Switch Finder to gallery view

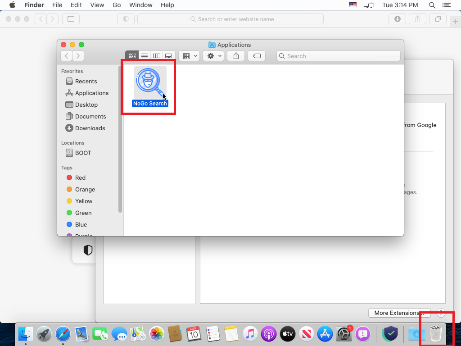(x=168, y=56)
